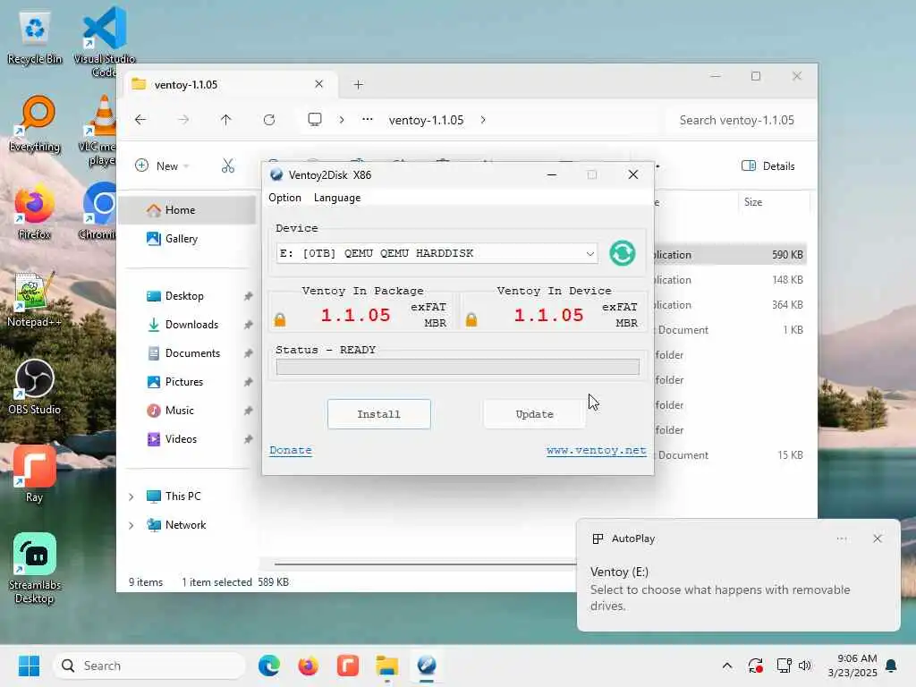Unpin Downloads using its pin icon
The height and width of the screenshot is (687, 916).
tap(249, 325)
